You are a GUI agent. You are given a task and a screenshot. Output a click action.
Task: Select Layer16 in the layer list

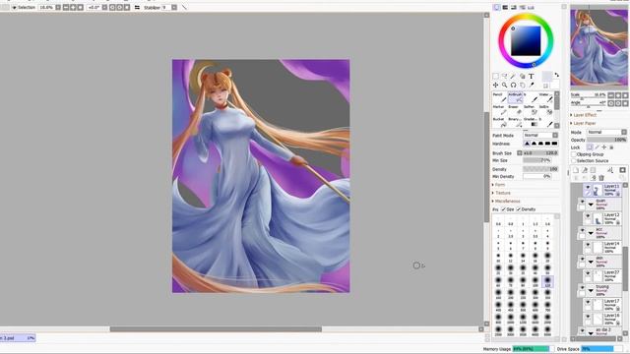click(x=603, y=319)
